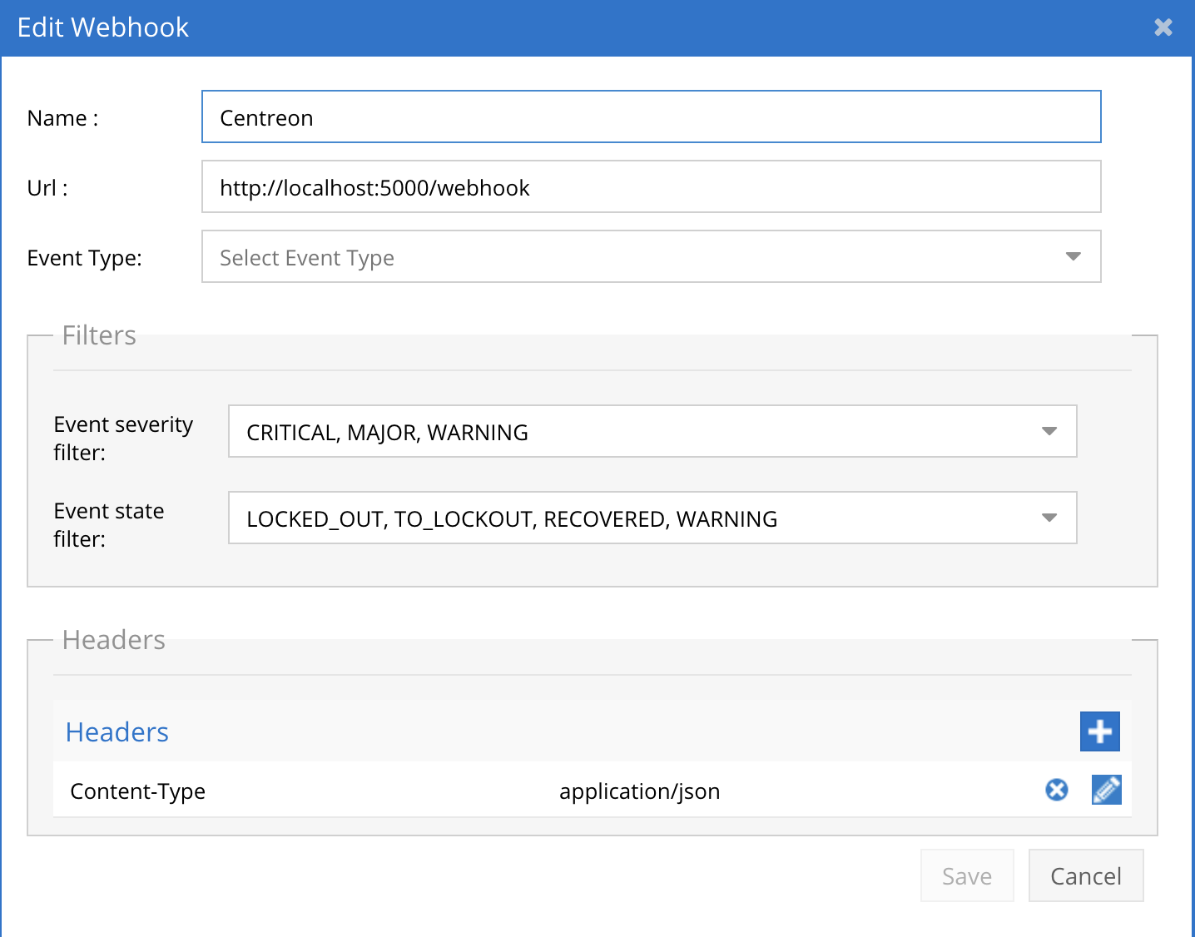Click the blue Headers table title
1195x937 pixels.
[117, 732]
